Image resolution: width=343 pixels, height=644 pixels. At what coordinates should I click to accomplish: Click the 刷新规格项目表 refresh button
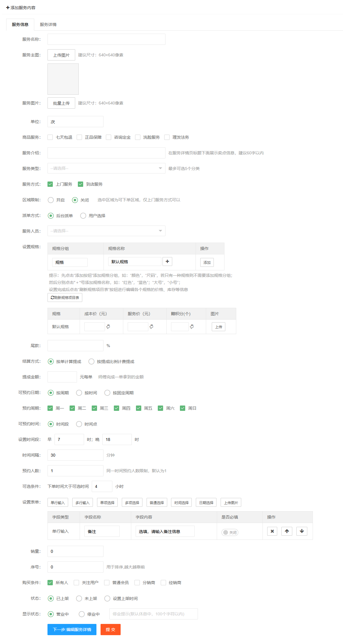65,298
